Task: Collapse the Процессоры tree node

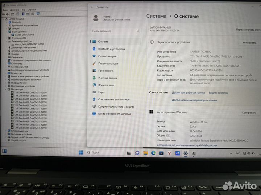Action: click(6, 89)
